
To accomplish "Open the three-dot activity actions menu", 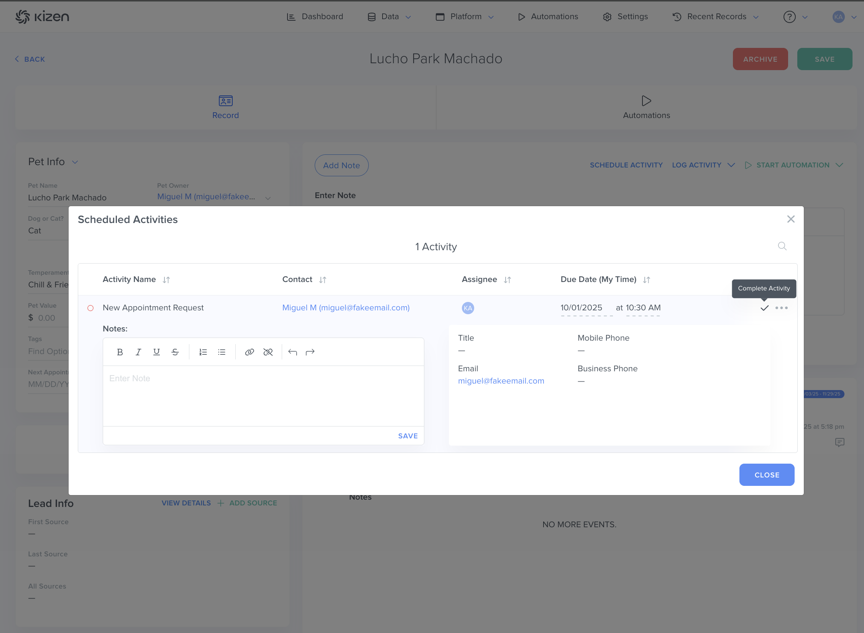I will pyautogui.click(x=781, y=308).
